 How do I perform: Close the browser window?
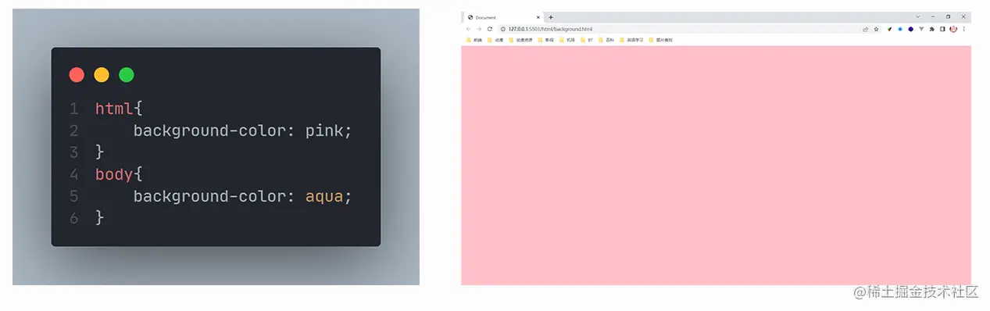pyautogui.click(x=963, y=16)
